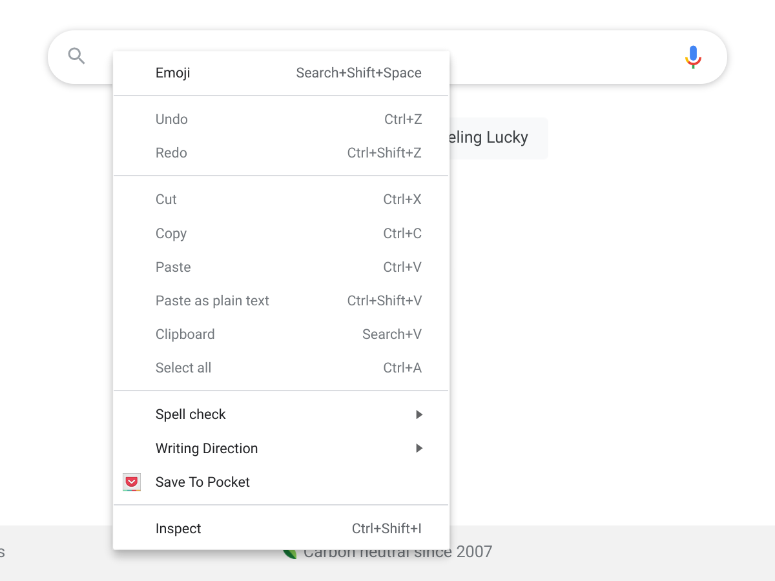Click the Pocket icon in the context menu
775x581 pixels.
[x=132, y=482]
